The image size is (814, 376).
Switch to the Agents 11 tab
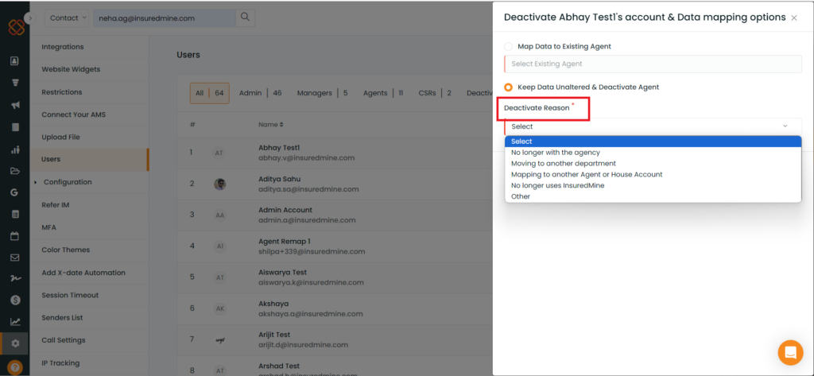pyautogui.click(x=383, y=93)
